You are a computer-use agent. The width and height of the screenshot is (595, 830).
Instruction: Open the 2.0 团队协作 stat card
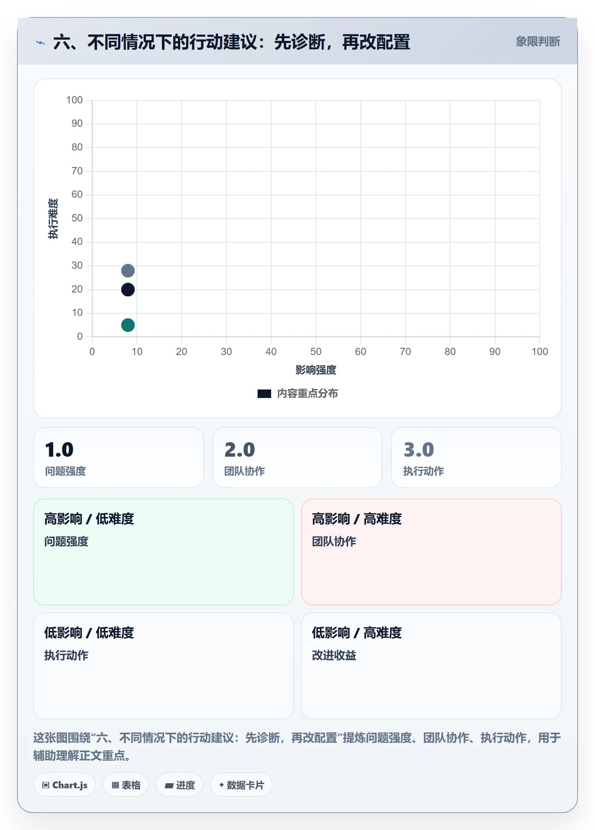click(x=297, y=458)
